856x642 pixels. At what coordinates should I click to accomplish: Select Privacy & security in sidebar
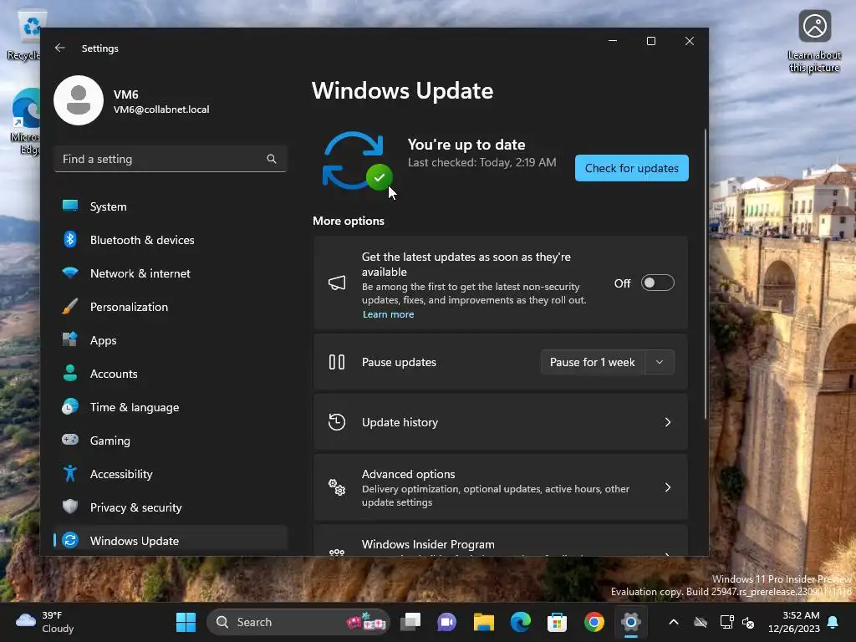coord(171,507)
